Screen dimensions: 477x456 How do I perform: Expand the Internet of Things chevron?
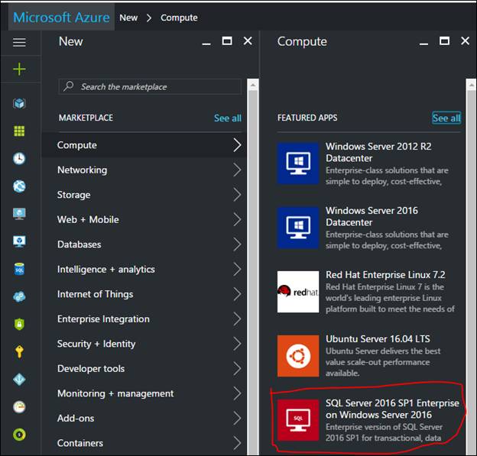[x=237, y=294]
